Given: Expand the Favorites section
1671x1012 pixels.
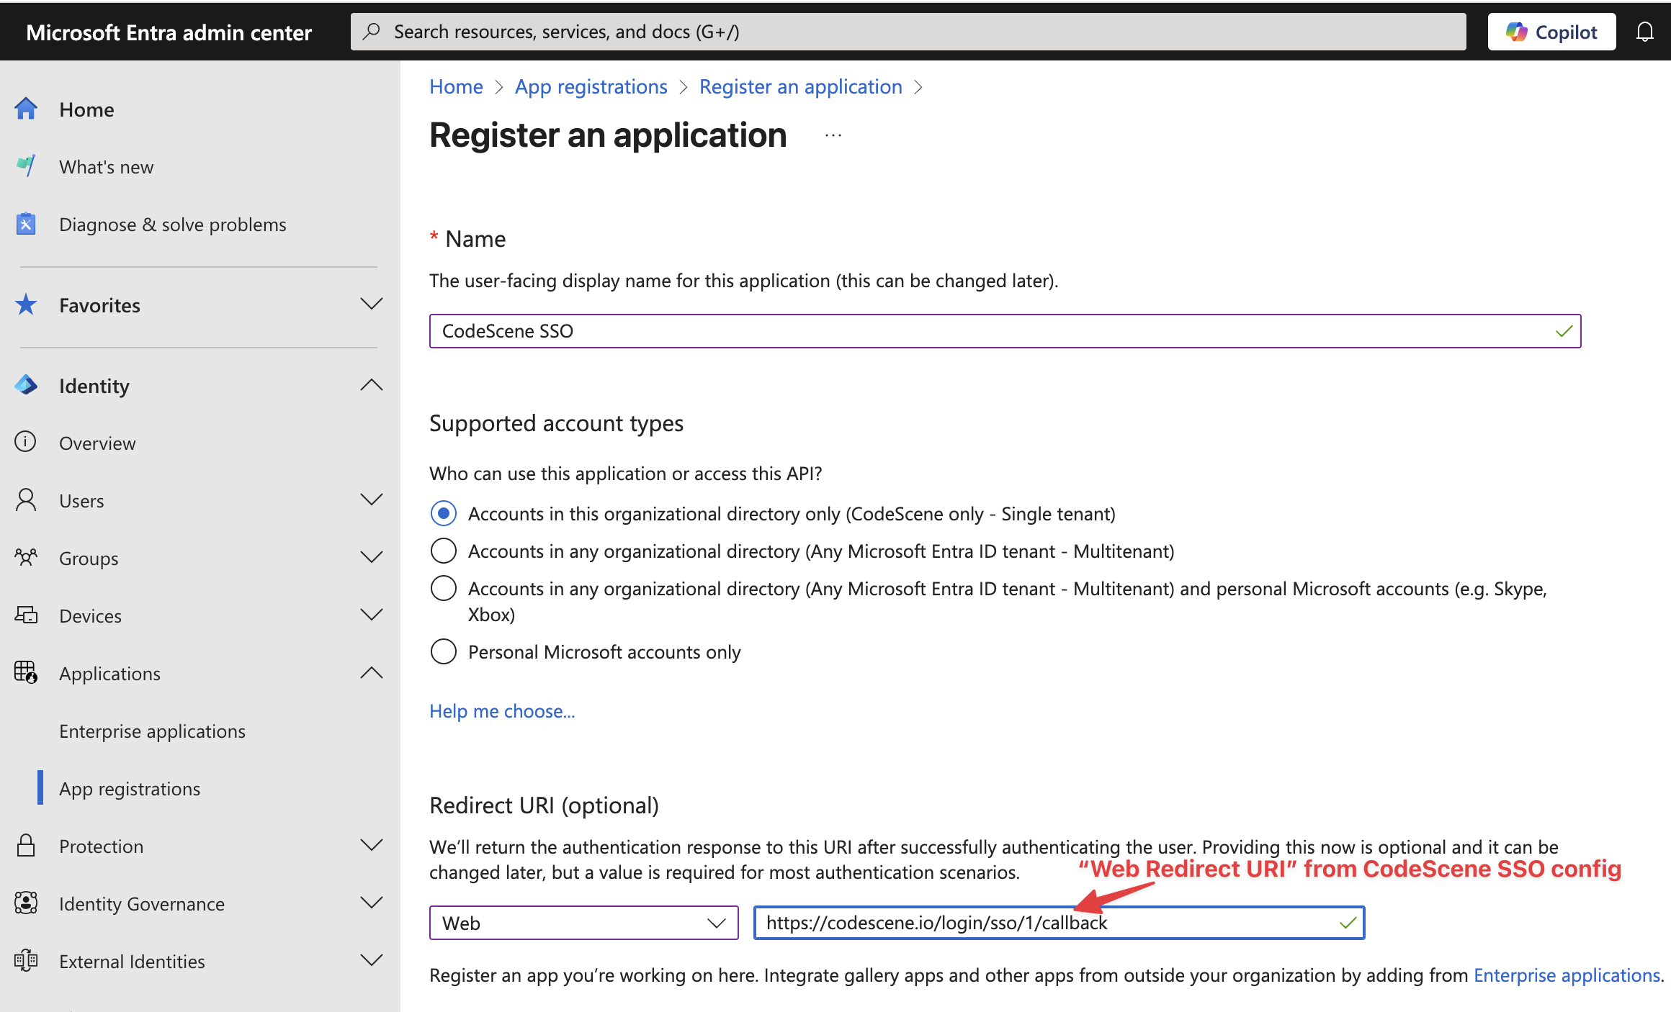Looking at the screenshot, I should pos(372,304).
